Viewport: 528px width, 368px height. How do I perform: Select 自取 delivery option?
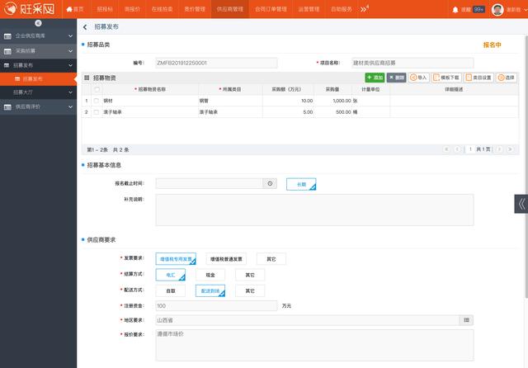(x=171, y=290)
